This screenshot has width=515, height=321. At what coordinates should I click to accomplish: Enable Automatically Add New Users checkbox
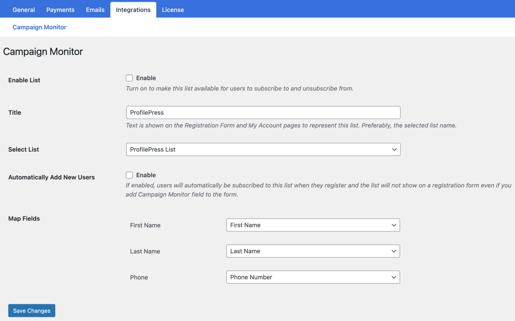point(129,175)
